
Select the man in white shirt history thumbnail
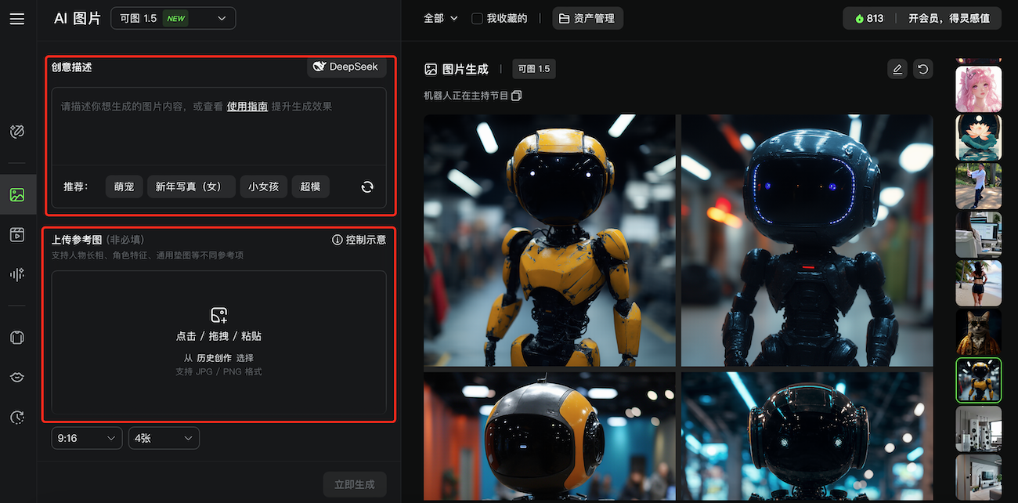[x=979, y=186]
